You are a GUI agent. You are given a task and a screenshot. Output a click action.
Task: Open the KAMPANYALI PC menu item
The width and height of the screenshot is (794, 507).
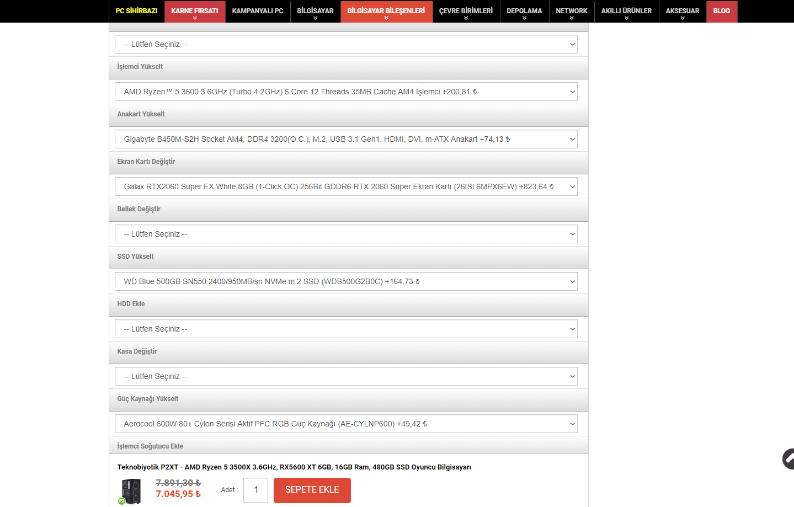pyautogui.click(x=258, y=11)
